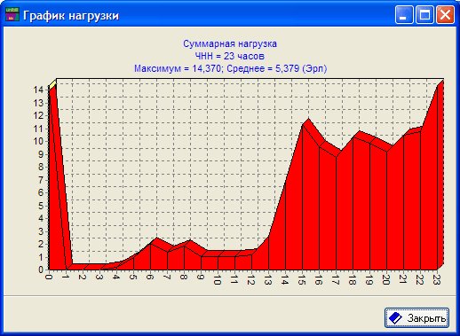The height and width of the screenshot is (336, 460).
Task: Click the window title 'График нагрузки'
Action: click(x=71, y=15)
